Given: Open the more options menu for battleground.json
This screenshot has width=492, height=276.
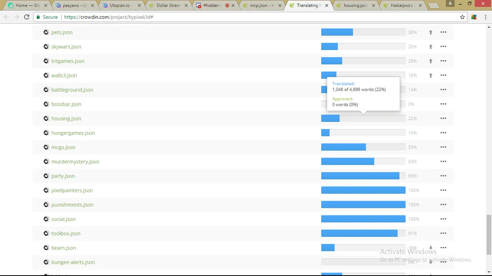Looking at the screenshot, I should [443, 90].
